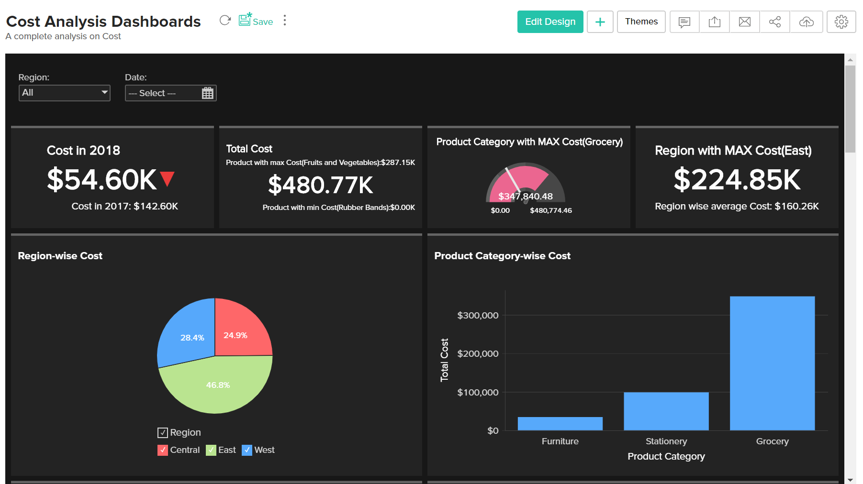
Task: Uncheck the Central region in the legend
Action: [162, 450]
